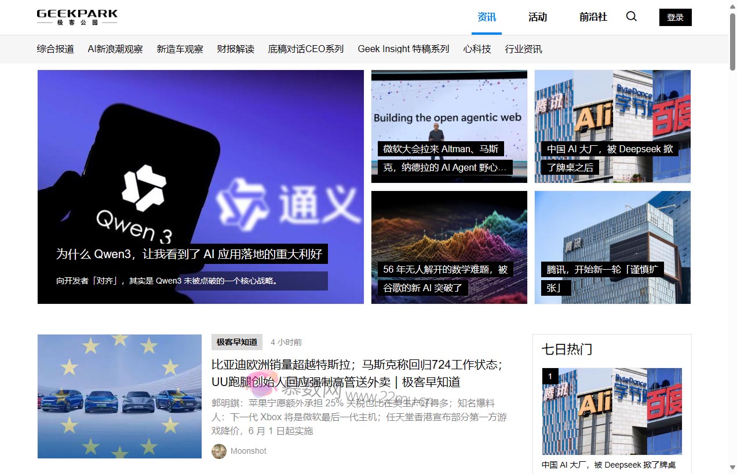Click the BYD European sales article image
The width and height of the screenshot is (737, 474).
point(119,396)
